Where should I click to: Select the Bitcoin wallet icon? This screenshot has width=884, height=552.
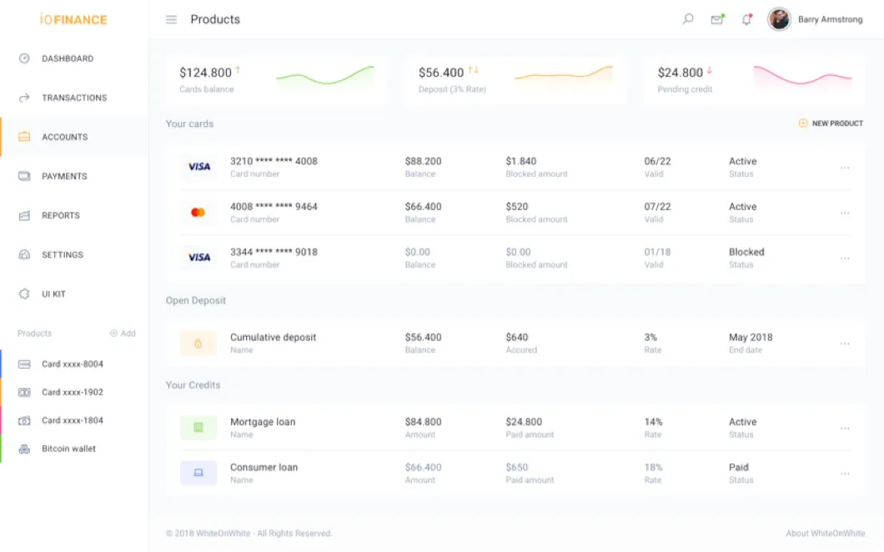point(24,449)
